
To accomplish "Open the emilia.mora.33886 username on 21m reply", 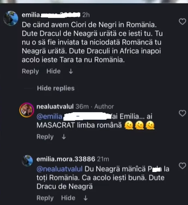I will (66, 159).
